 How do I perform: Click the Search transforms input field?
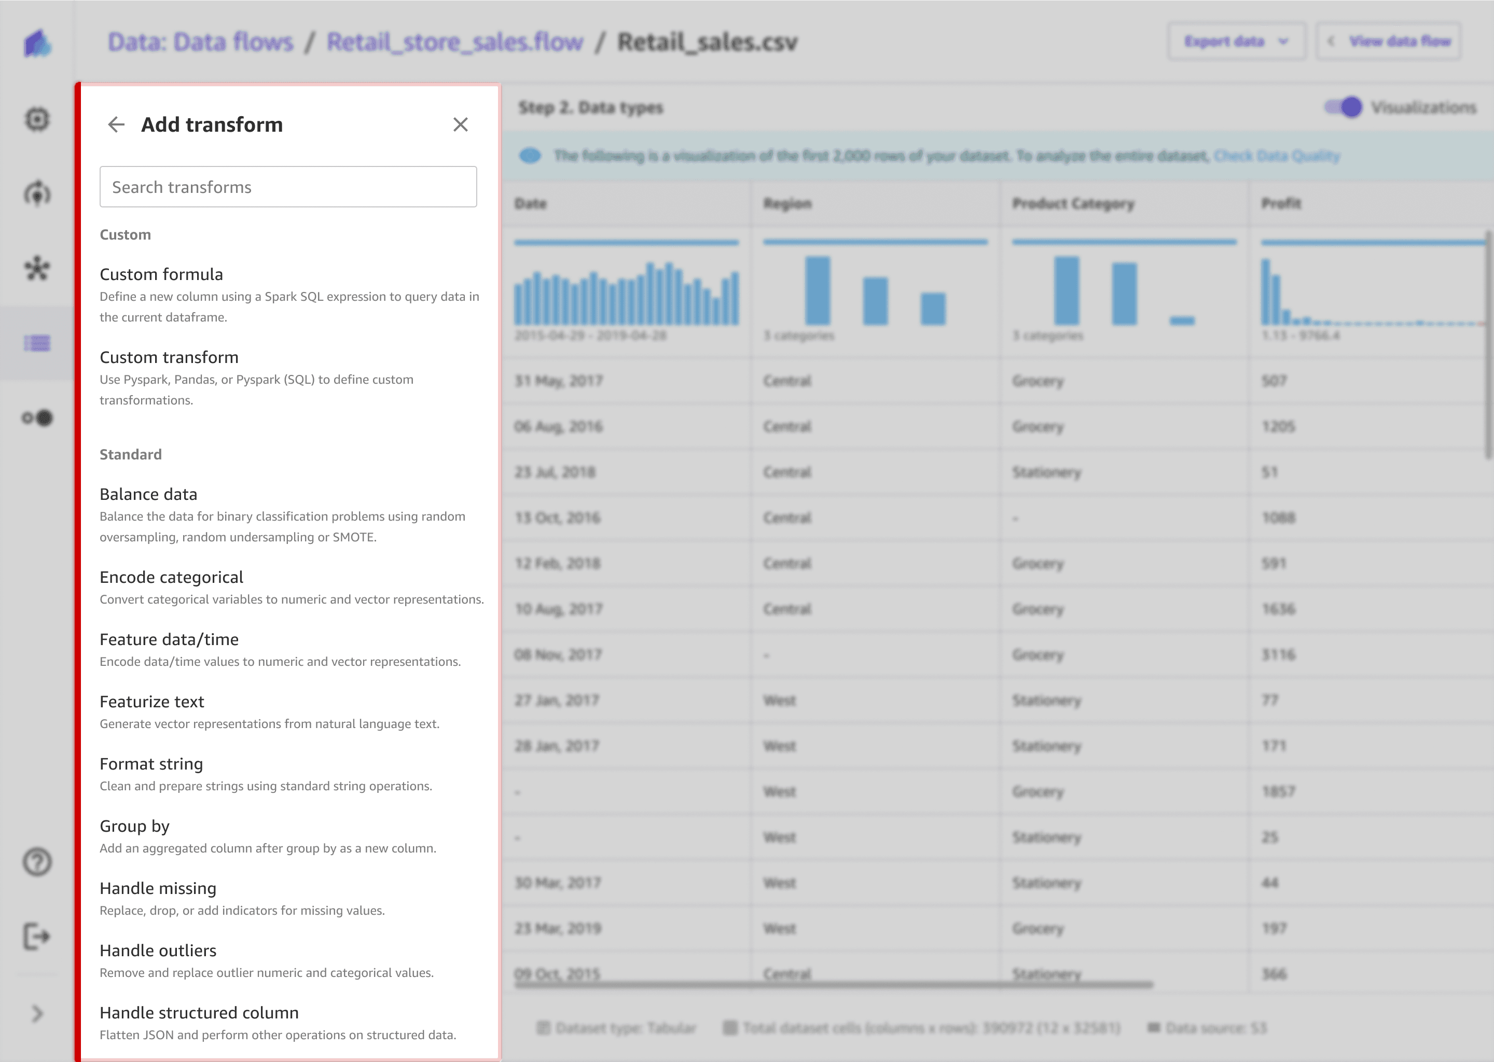288,187
